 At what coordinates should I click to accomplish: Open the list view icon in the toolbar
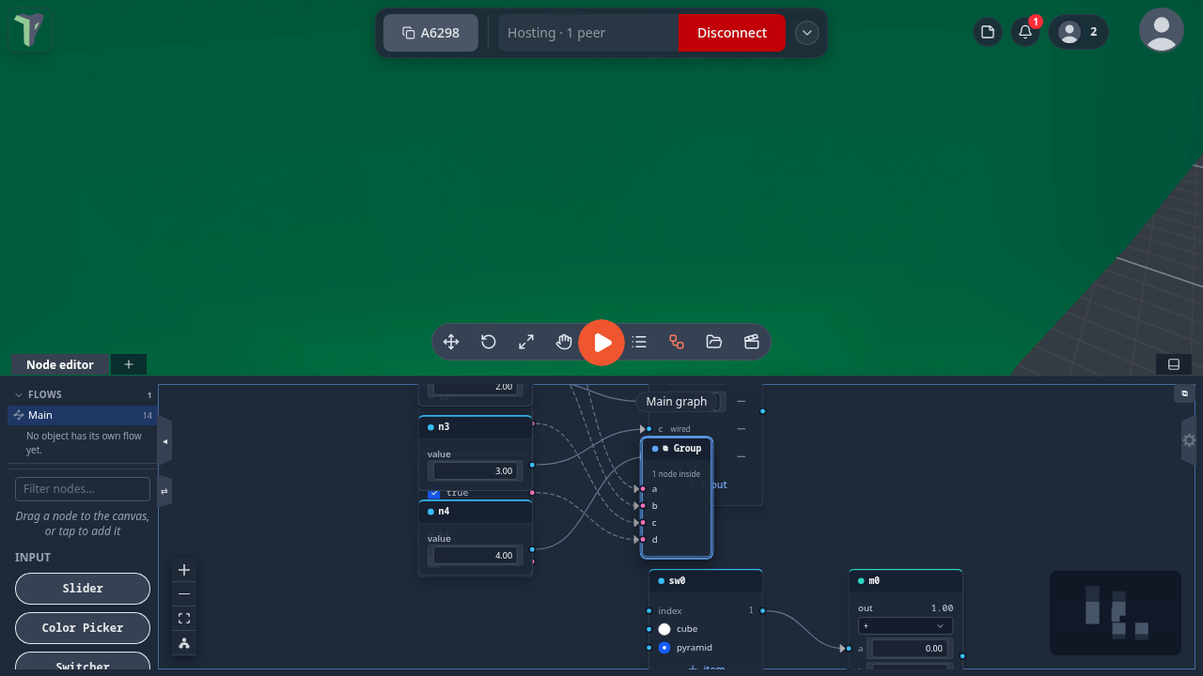pyautogui.click(x=639, y=342)
